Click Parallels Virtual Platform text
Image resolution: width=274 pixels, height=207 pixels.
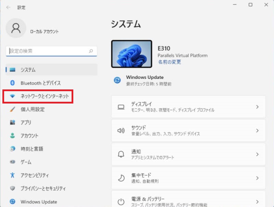[x=183, y=56]
